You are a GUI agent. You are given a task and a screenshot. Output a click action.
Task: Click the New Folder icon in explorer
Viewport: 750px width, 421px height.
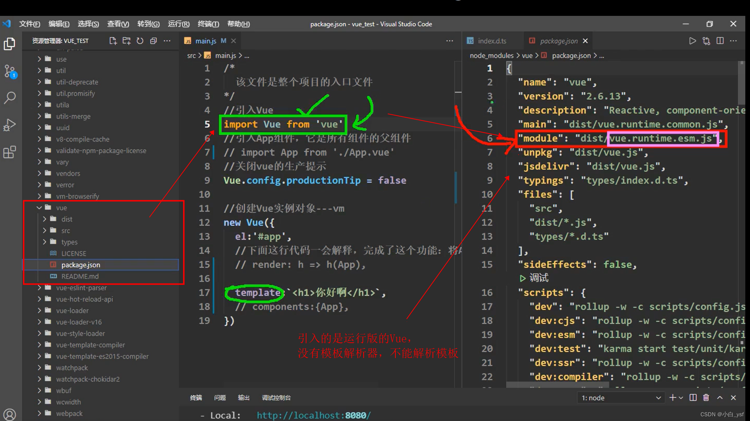(x=126, y=41)
